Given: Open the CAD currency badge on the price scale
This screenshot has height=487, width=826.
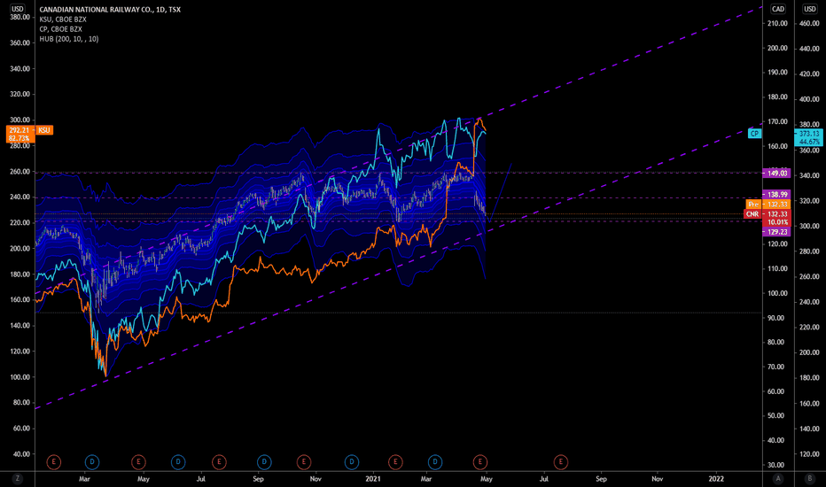Looking at the screenshot, I should [778, 9].
